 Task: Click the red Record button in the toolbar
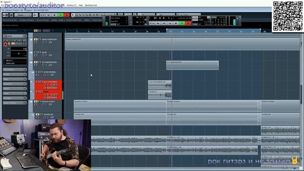pos(66,15)
